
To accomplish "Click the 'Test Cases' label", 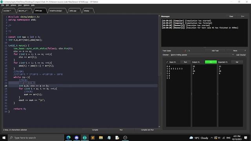I will 167,51.
